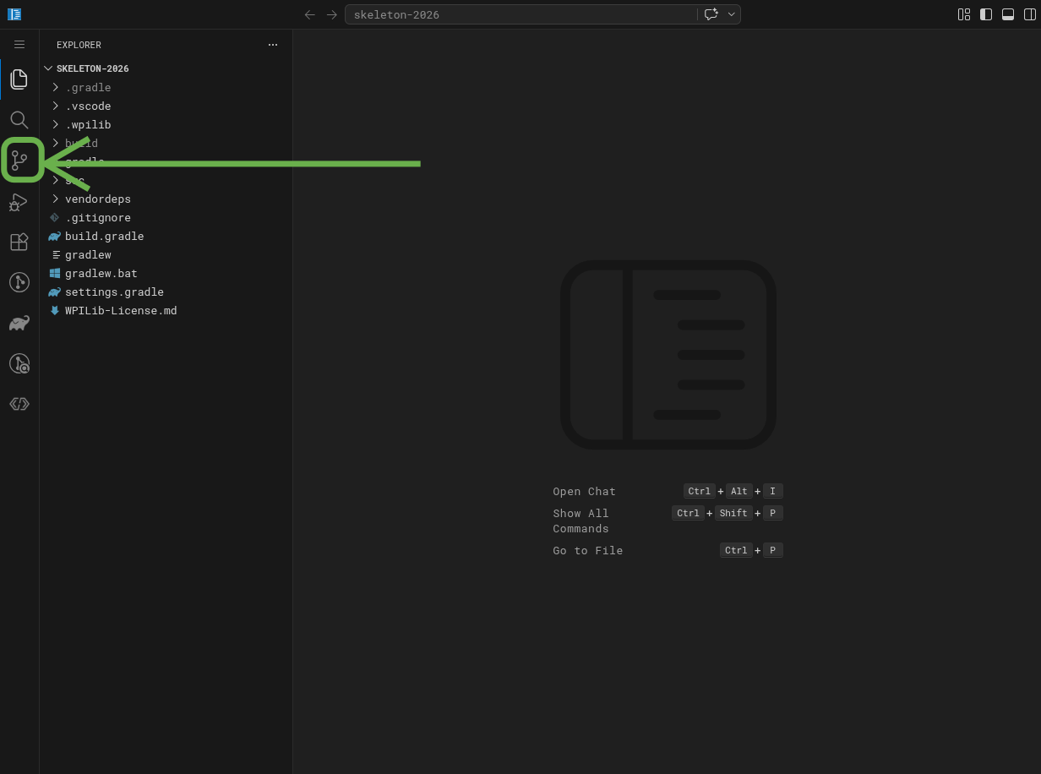The image size is (1041, 774).
Task: Open the hamburger application menu
Action: [x=19, y=45]
